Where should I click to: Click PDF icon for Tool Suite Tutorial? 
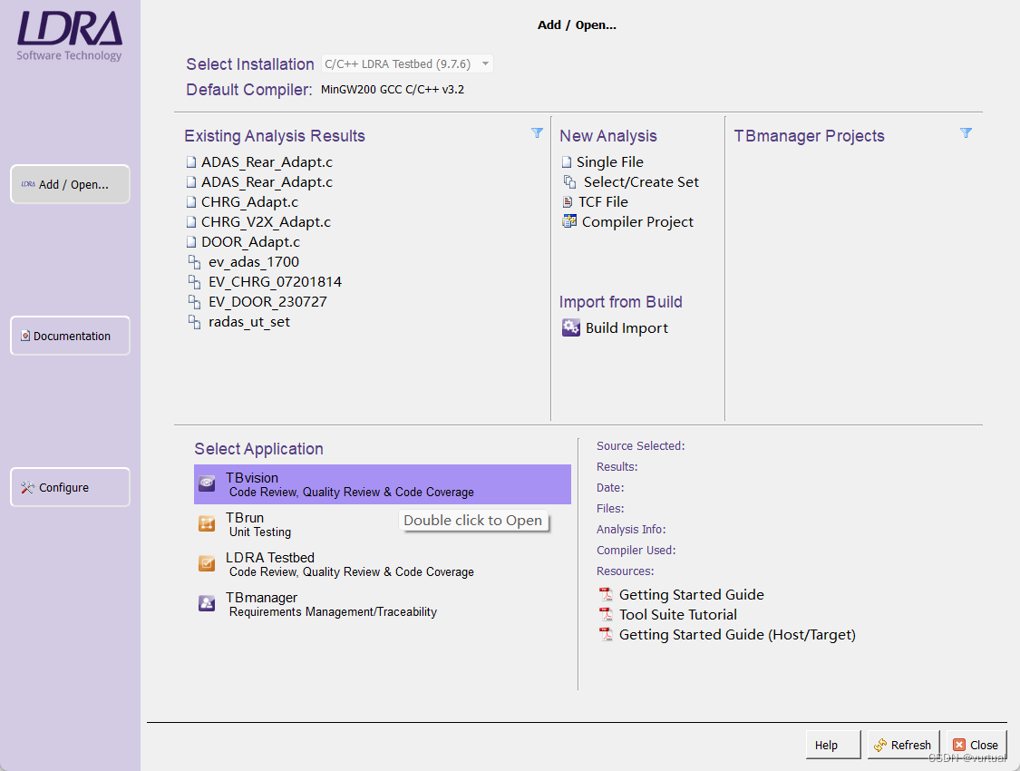tap(606, 615)
